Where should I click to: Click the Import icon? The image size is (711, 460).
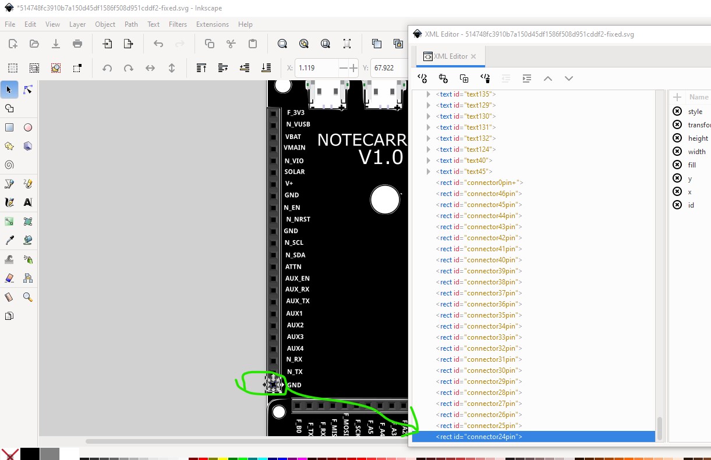tap(107, 44)
